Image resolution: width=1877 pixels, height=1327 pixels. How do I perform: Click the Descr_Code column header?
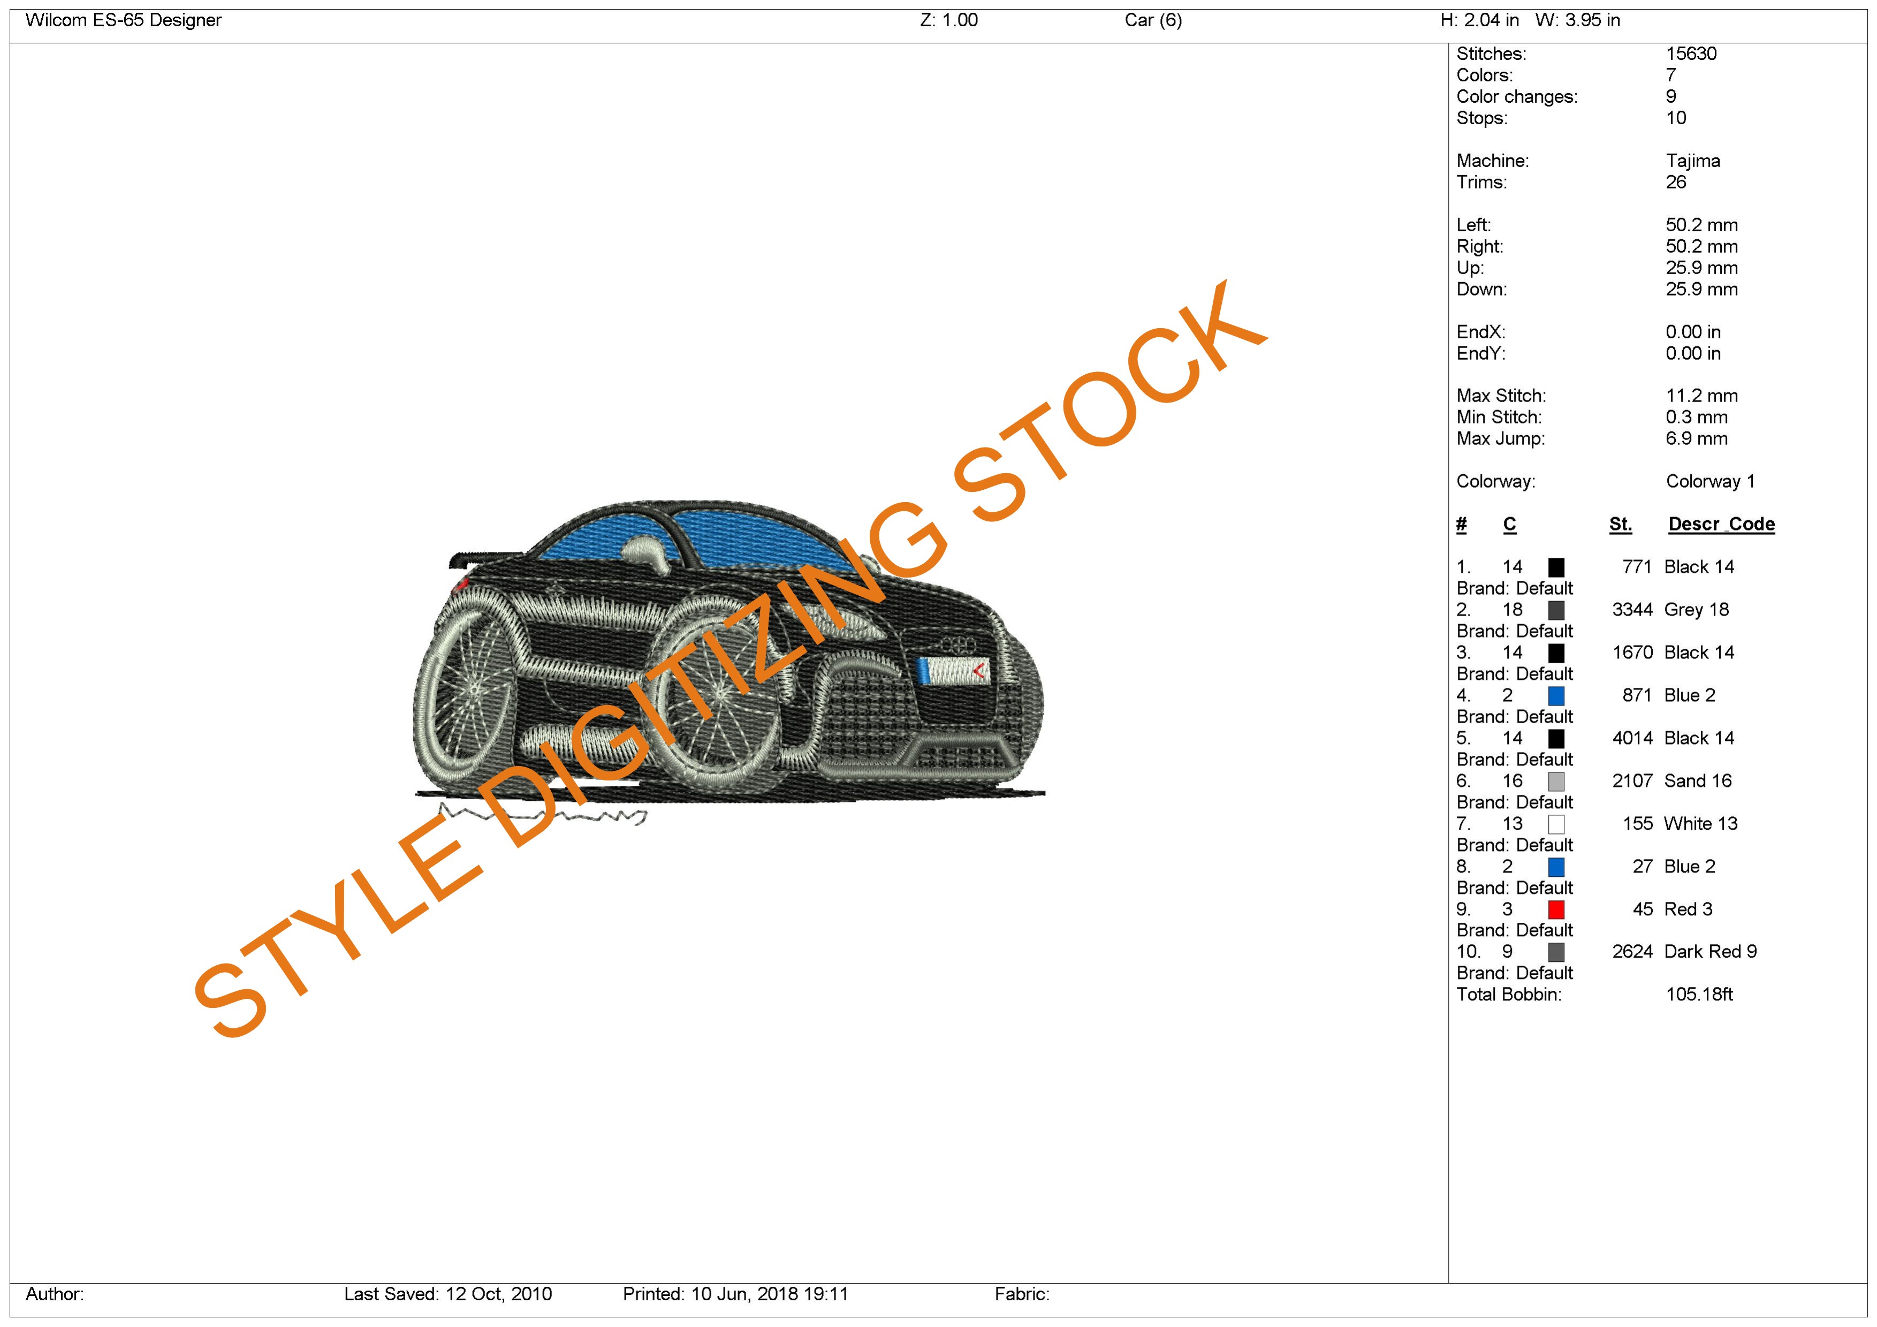[x=1721, y=524]
